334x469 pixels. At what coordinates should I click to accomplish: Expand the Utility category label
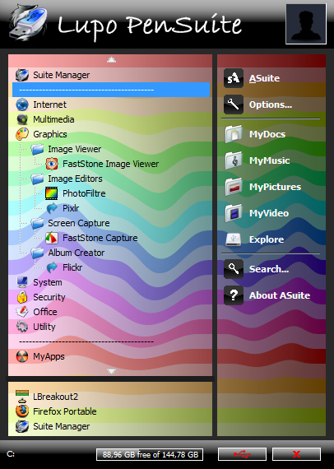click(44, 327)
